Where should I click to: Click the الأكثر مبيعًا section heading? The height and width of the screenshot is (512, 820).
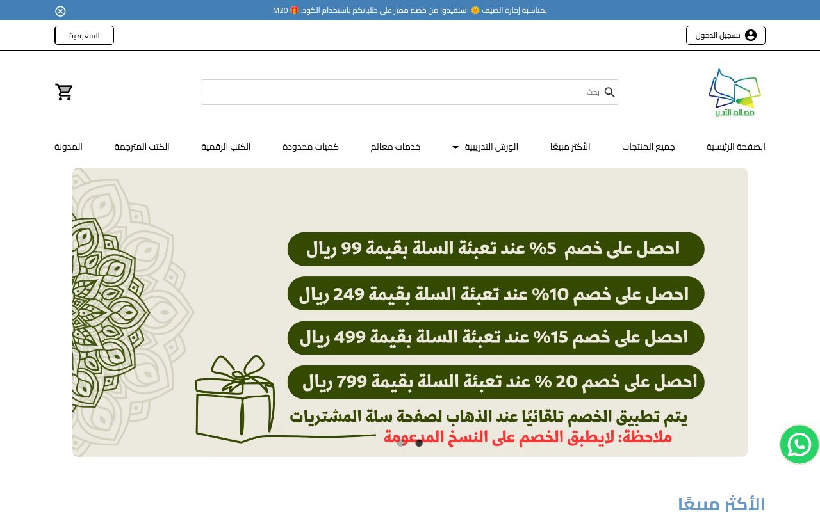pos(721,504)
